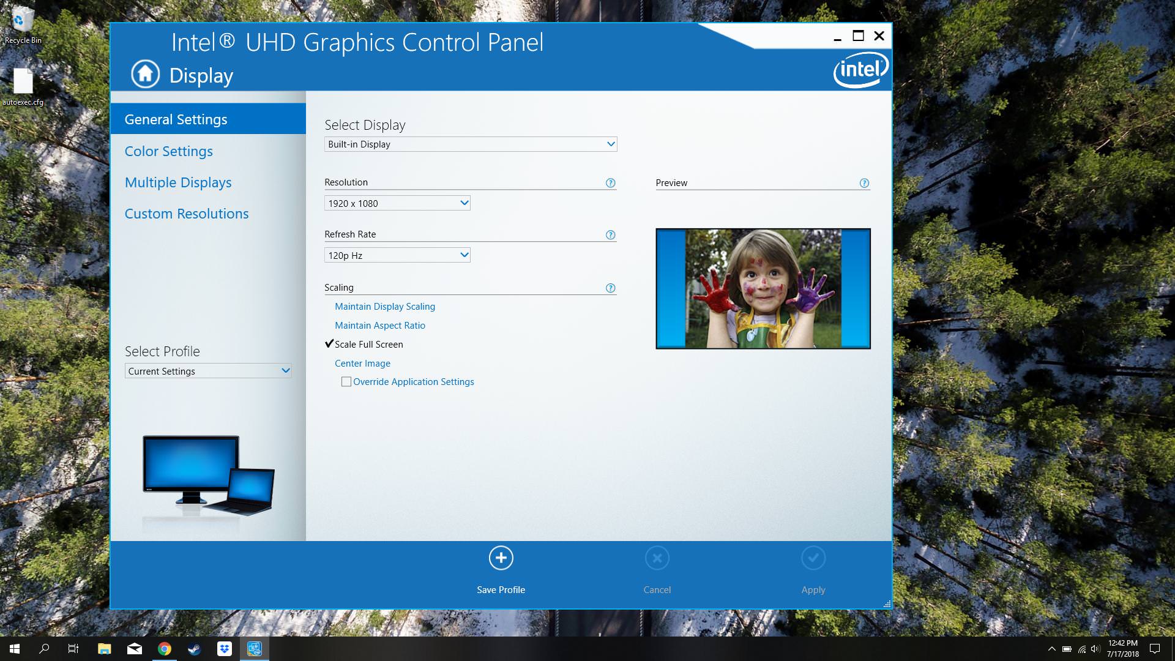This screenshot has width=1175, height=661.
Task: Select Maintain Display Scaling option
Action: coord(385,307)
